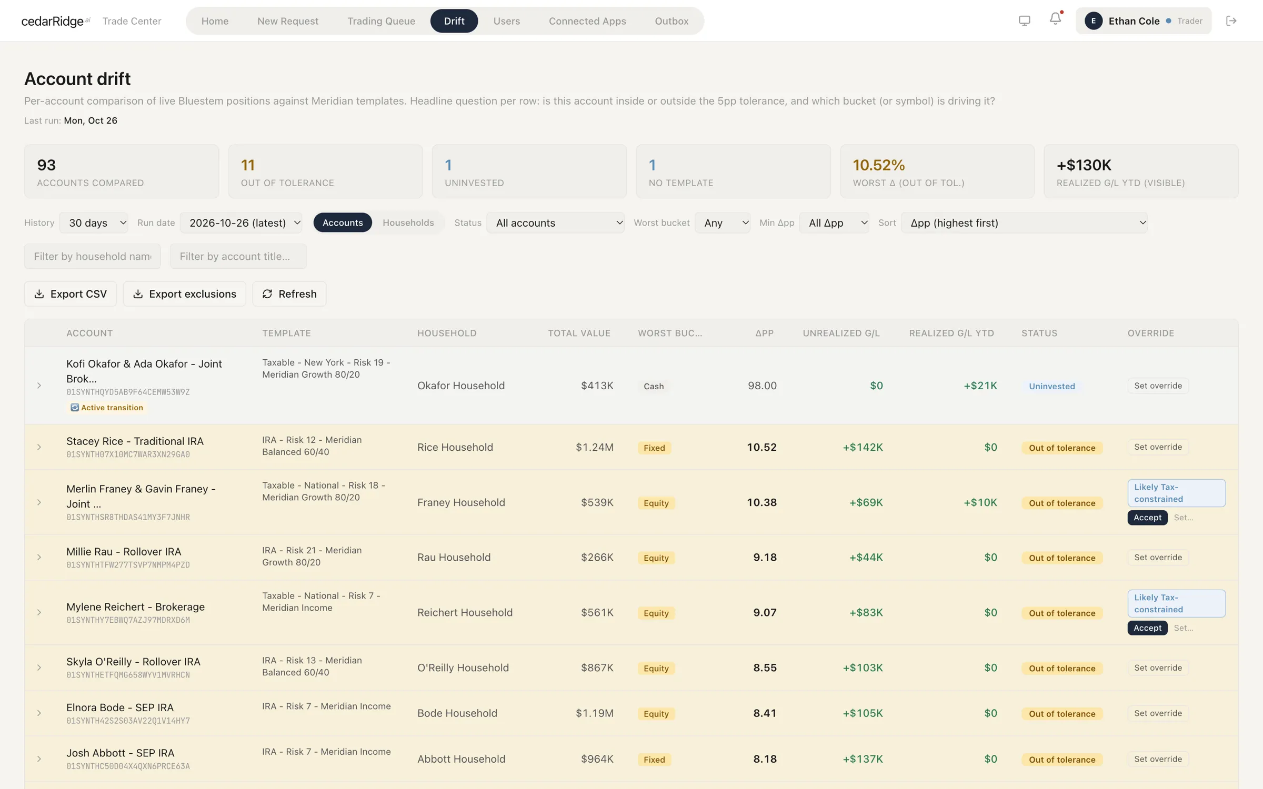Expand the Josh Abbott row
This screenshot has width=1263, height=789.
pos(39,759)
